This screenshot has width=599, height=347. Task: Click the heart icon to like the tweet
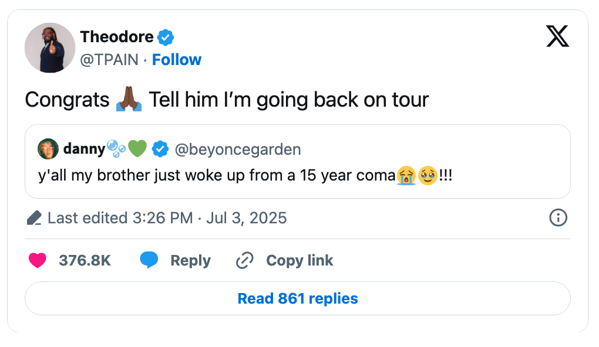(38, 260)
